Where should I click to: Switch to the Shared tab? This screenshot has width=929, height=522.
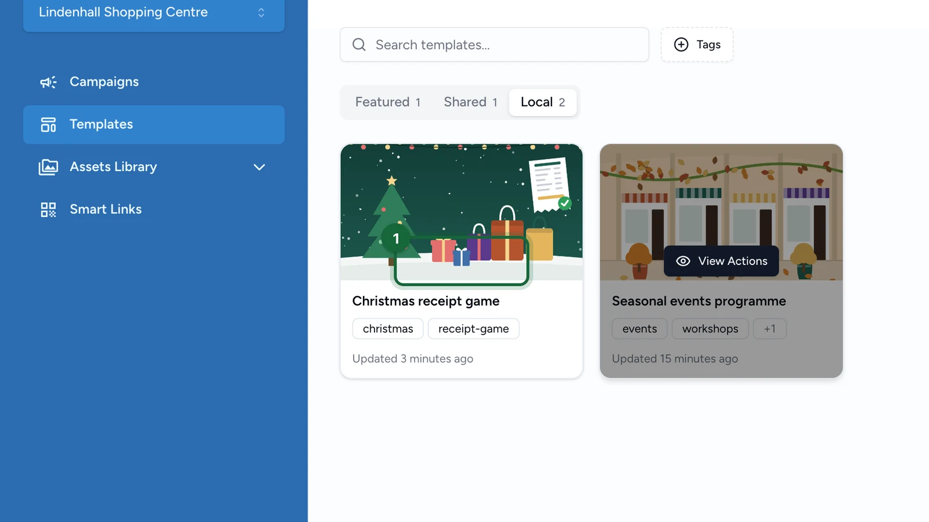coord(470,102)
